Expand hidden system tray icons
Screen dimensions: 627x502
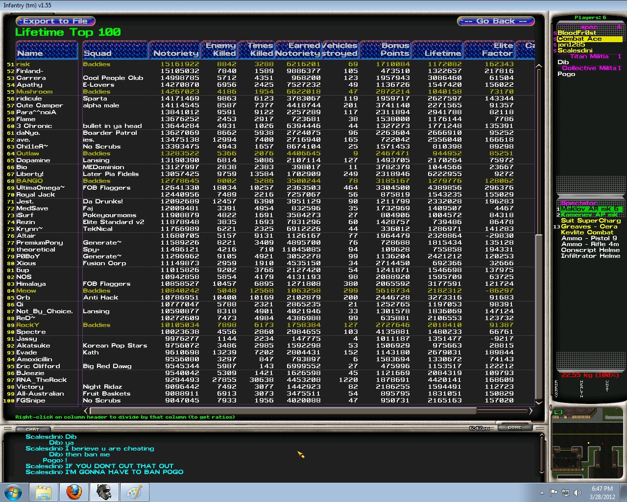(x=542, y=493)
